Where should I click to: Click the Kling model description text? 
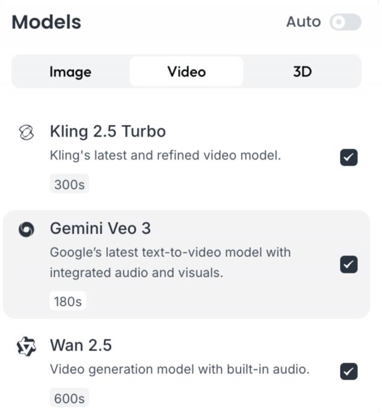(165, 156)
